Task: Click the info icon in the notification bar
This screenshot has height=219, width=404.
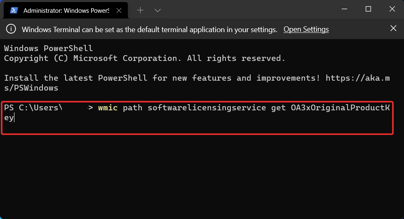Action: pos(12,29)
